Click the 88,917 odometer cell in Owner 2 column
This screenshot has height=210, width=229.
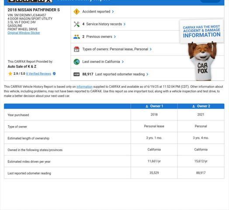click(201, 173)
